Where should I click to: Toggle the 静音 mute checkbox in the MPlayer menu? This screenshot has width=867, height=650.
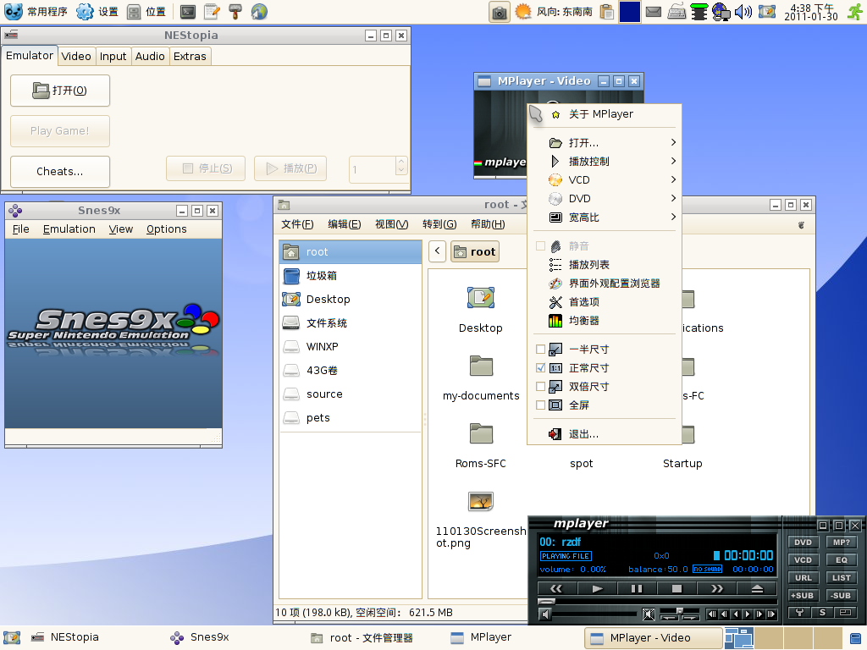[x=541, y=246]
